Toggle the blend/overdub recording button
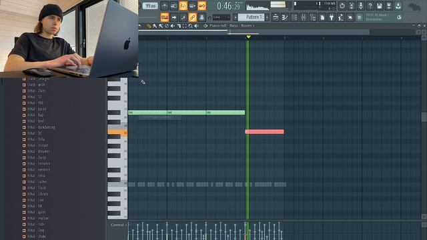This screenshot has height=240, width=427. tap(193, 6)
